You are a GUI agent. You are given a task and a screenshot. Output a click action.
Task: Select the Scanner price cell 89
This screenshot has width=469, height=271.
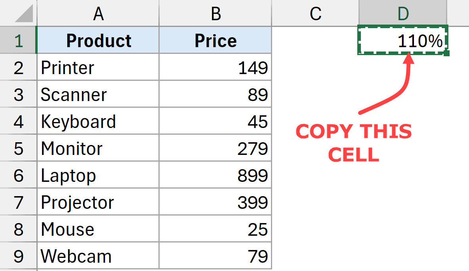215,95
